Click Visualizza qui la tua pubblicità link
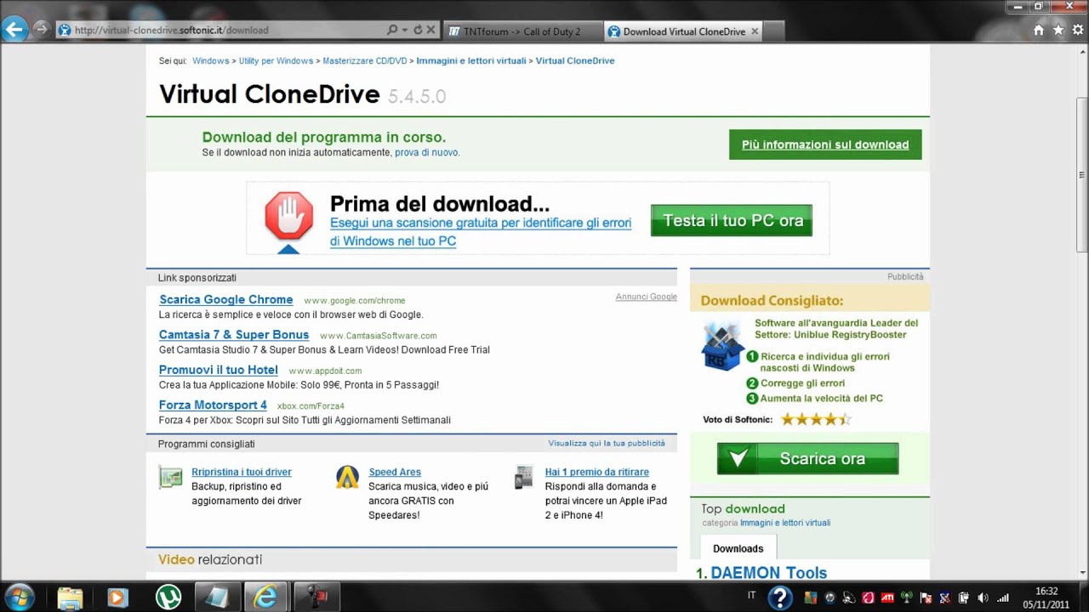The image size is (1089, 612). point(607,444)
